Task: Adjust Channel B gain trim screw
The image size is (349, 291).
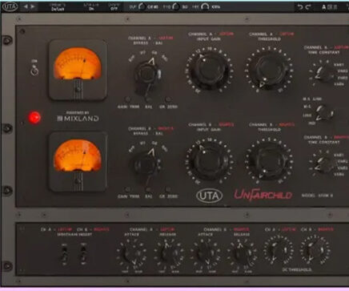Action: (128, 190)
